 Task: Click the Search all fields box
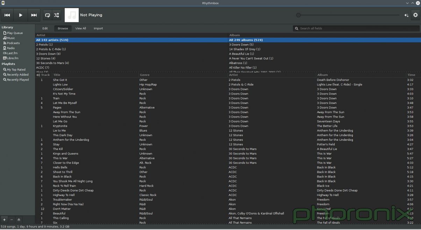(x=356, y=28)
